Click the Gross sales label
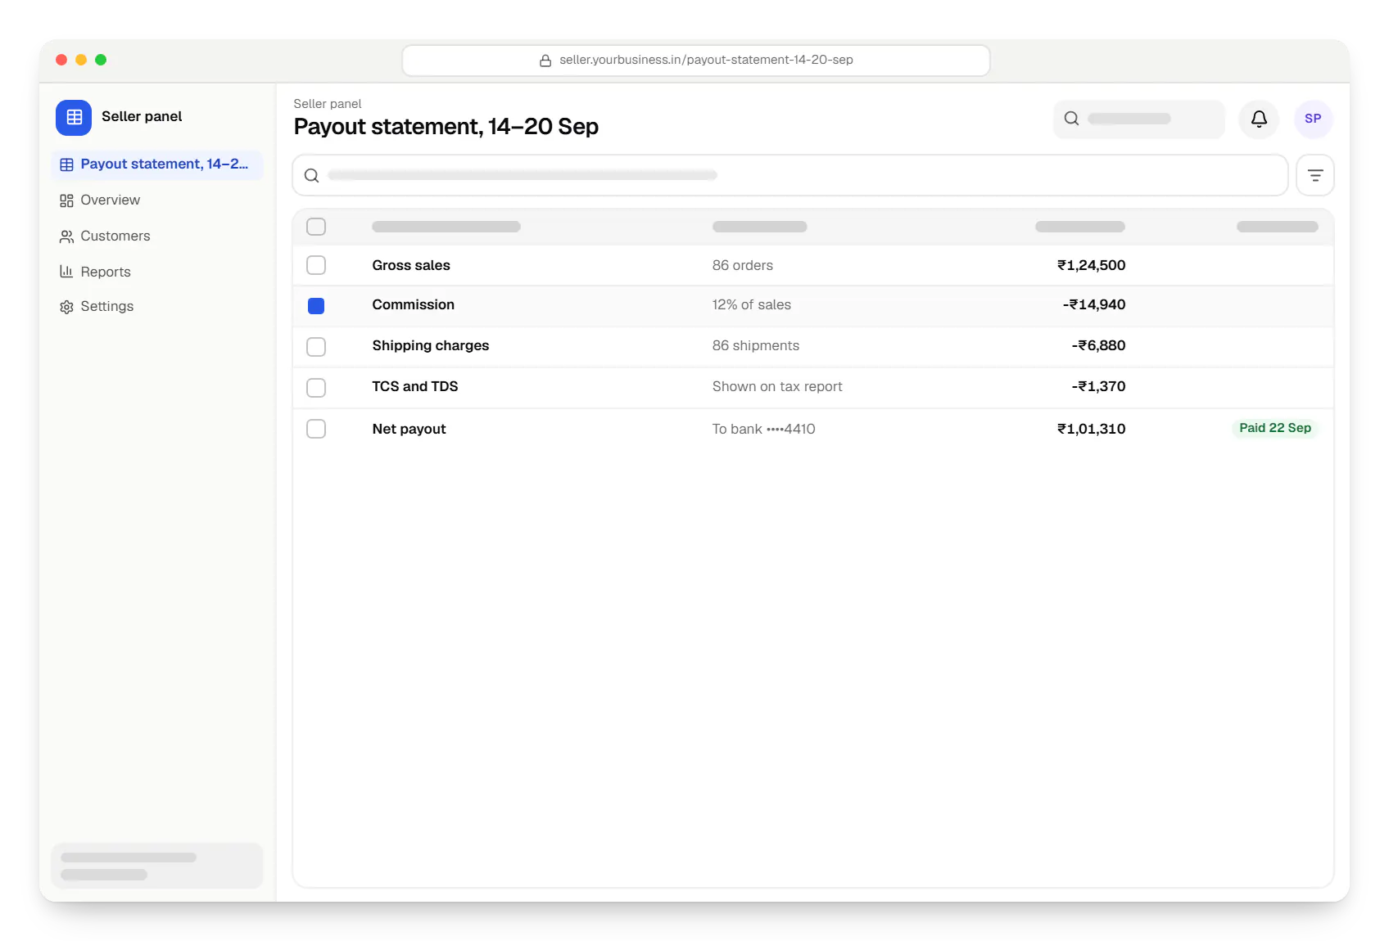This screenshot has width=1389, height=941. point(411,265)
